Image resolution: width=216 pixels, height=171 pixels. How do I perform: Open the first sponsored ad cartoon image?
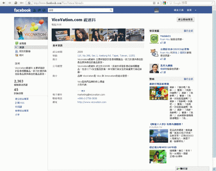[159, 93]
